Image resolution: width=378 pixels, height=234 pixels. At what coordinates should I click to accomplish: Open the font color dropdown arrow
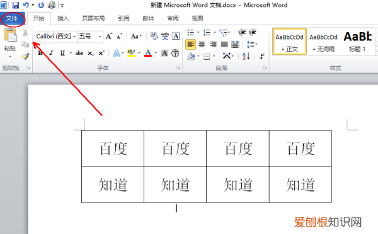156,53
